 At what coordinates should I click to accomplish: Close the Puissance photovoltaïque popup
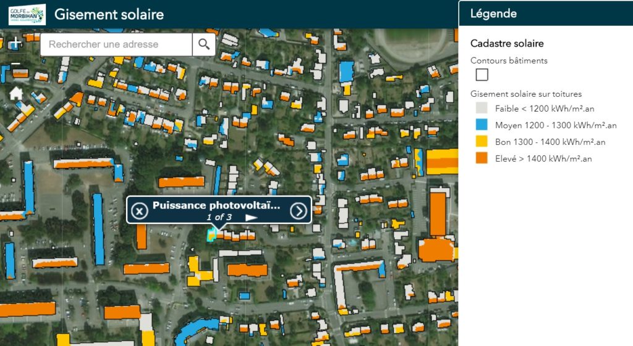(x=139, y=211)
